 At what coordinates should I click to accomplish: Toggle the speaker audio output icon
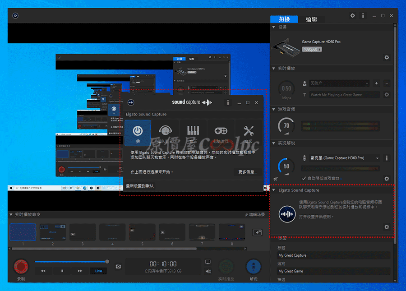208,271
